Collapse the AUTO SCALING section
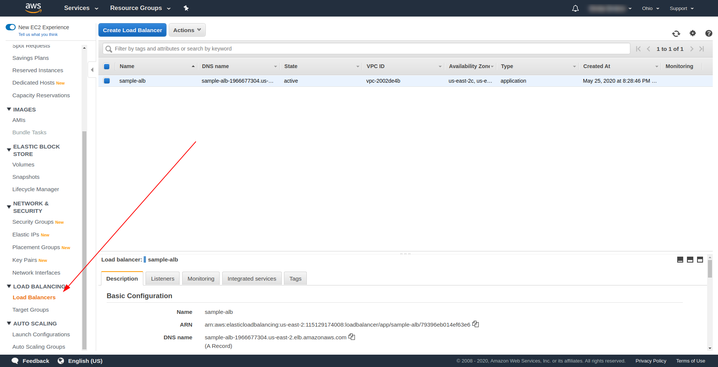Screen dimensions: 718x367 coord(9,323)
